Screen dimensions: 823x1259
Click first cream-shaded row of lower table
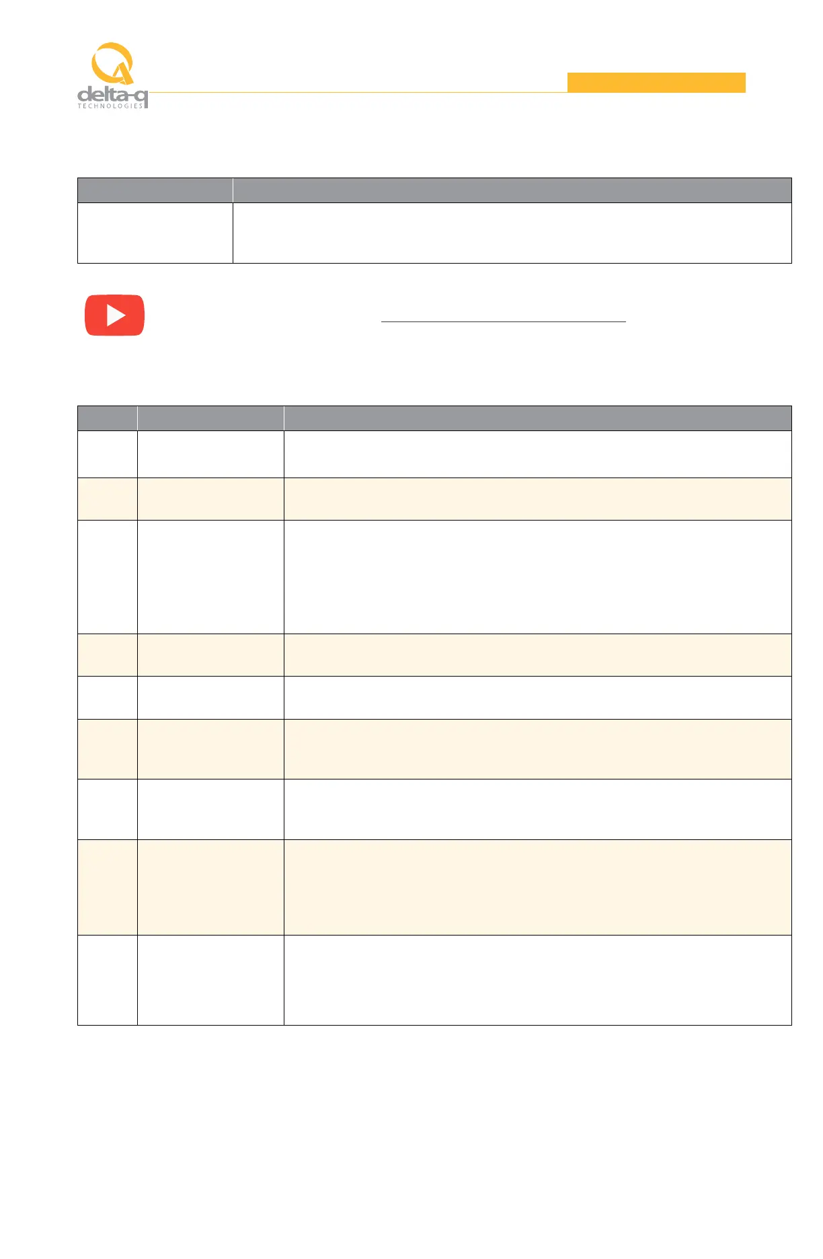click(434, 499)
